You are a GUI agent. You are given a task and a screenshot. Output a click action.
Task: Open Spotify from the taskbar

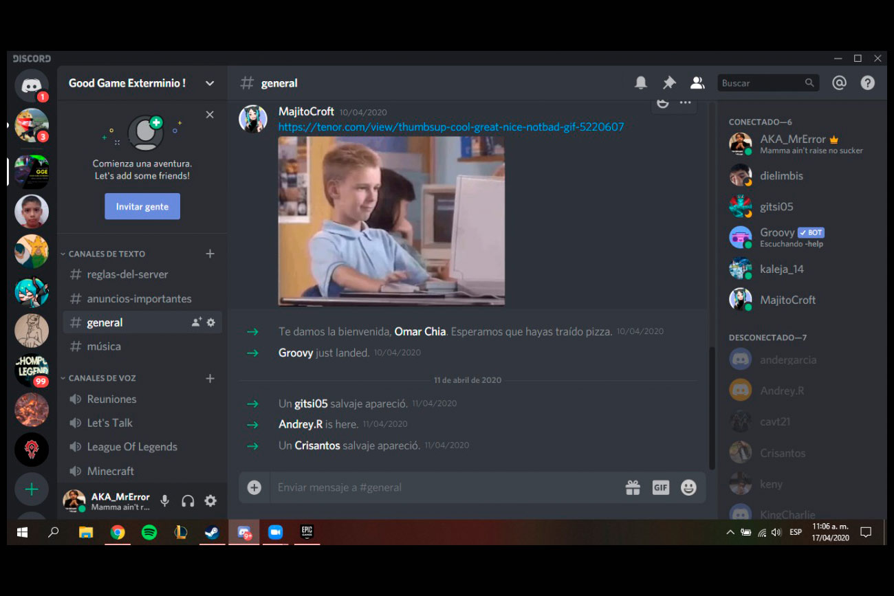(149, 532)
